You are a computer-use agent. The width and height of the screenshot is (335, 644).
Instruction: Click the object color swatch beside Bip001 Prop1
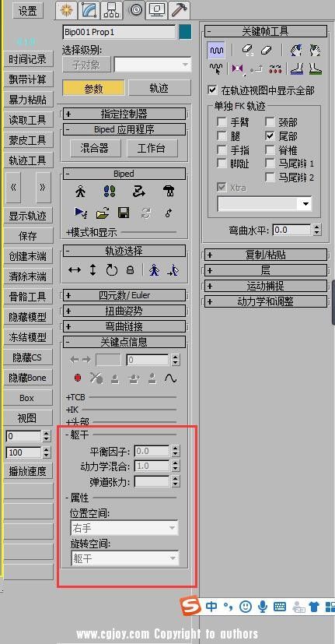point(185,32)
